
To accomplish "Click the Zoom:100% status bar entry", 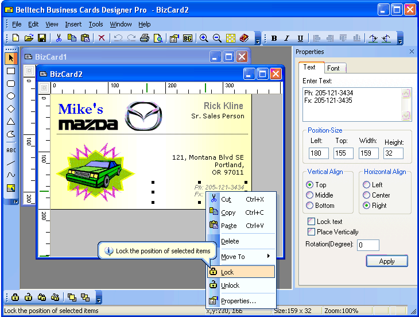I will coord(341,311).
